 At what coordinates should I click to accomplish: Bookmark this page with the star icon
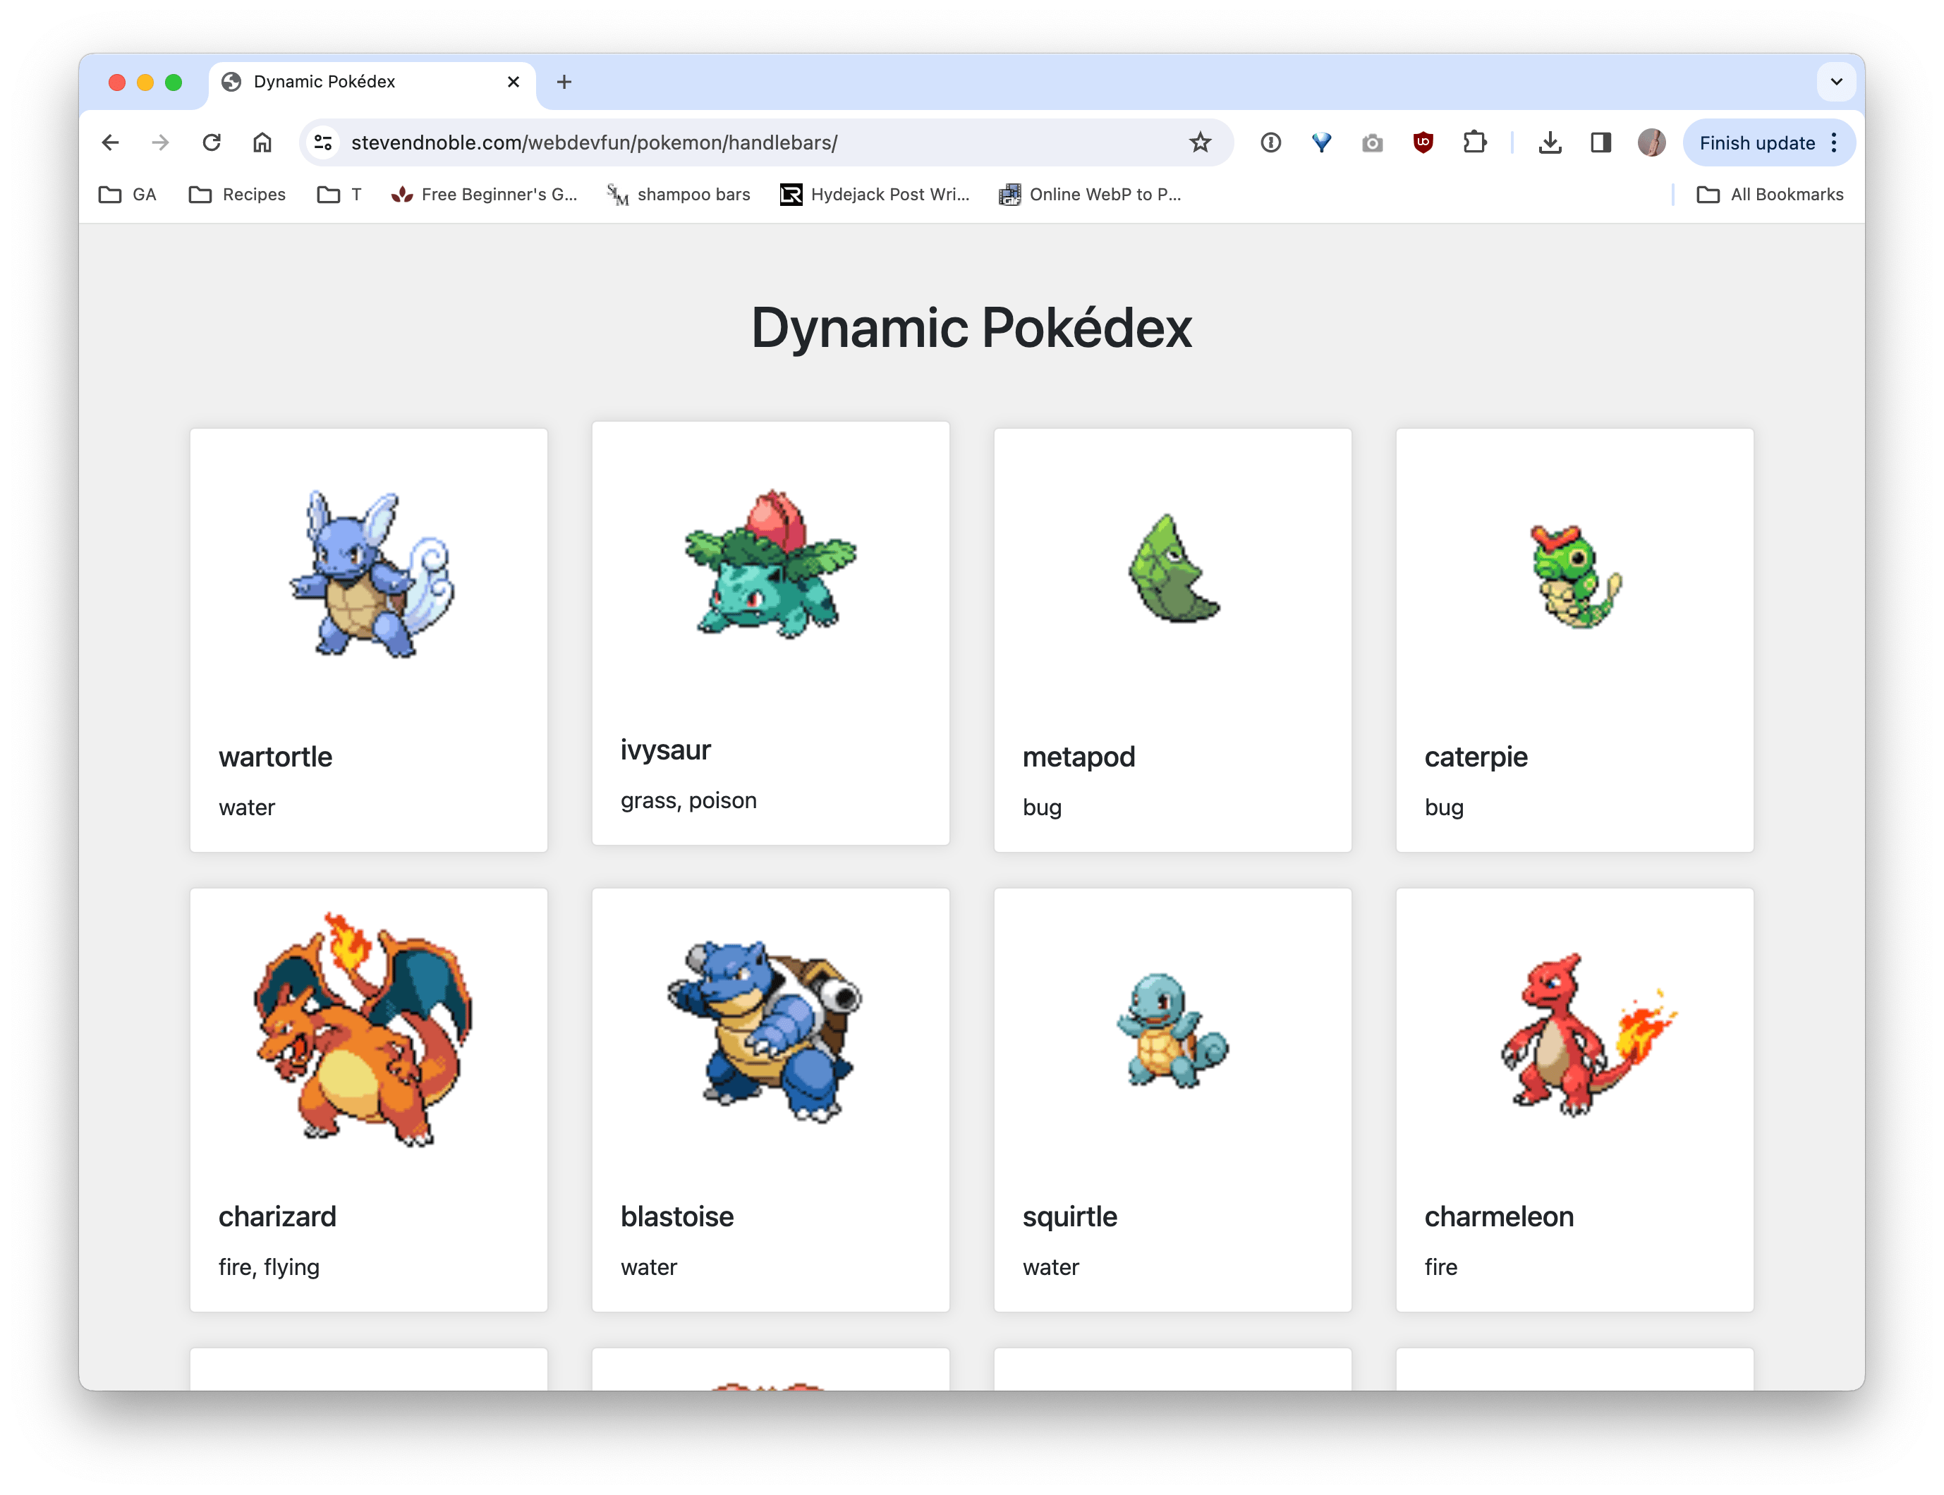(1200, 142)
